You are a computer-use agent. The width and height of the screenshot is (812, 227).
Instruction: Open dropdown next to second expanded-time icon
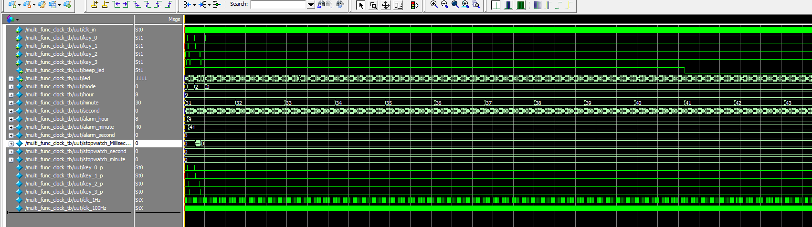[209, 5]
